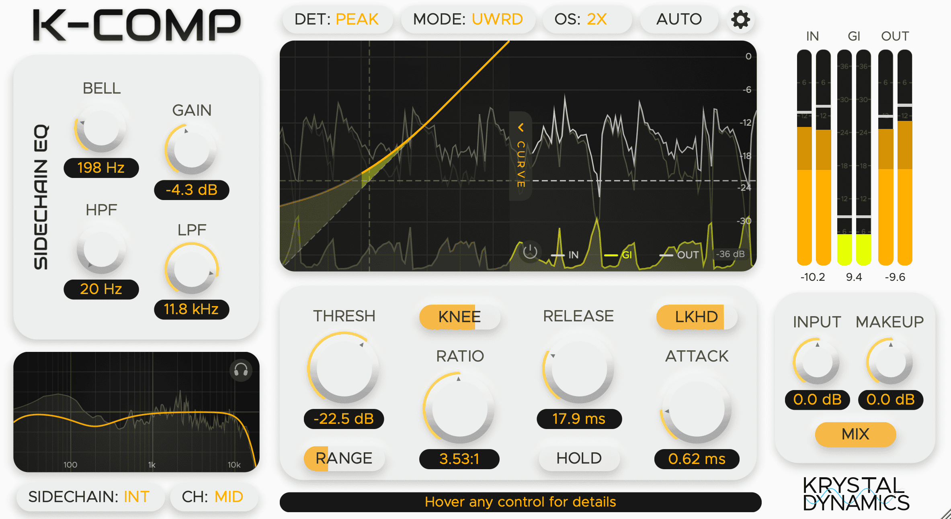Click the MAKEUP 0.0 dB value field
951x519 pixels.
890,400
